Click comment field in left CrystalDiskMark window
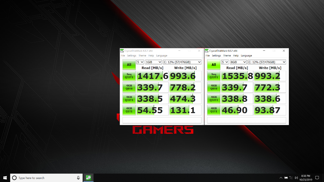 pos(162,120)
